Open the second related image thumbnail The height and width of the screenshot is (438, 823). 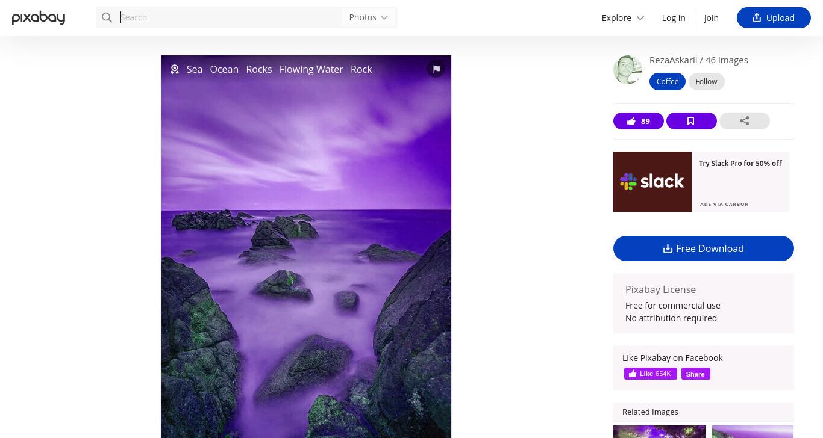[x=753, y=431]
